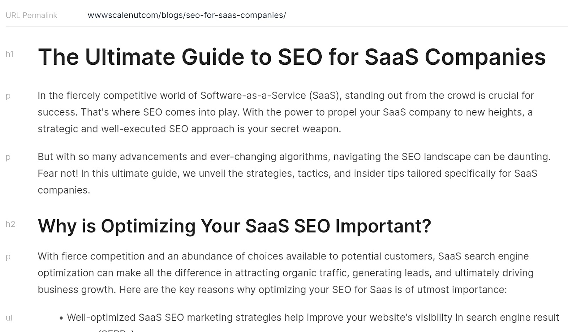Click the word "Important?" in the subheading
The height and width of the screenshot is (332, 568).
click(383, 226)
